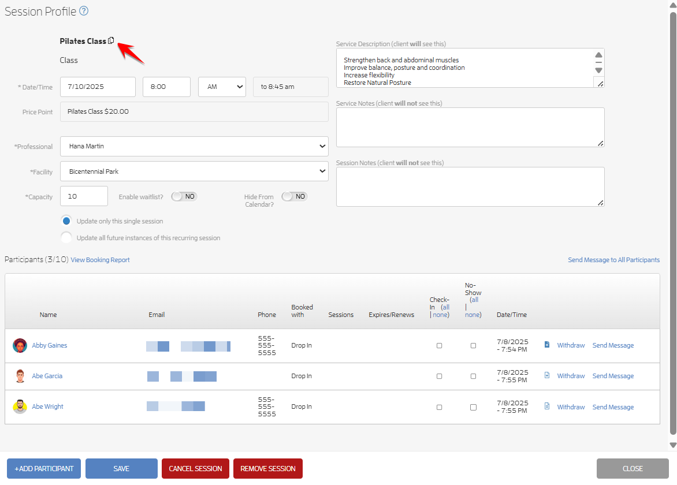Check the No-Show box for Abe Garcia
The image size is (677, 485).
tap(473, 376)
